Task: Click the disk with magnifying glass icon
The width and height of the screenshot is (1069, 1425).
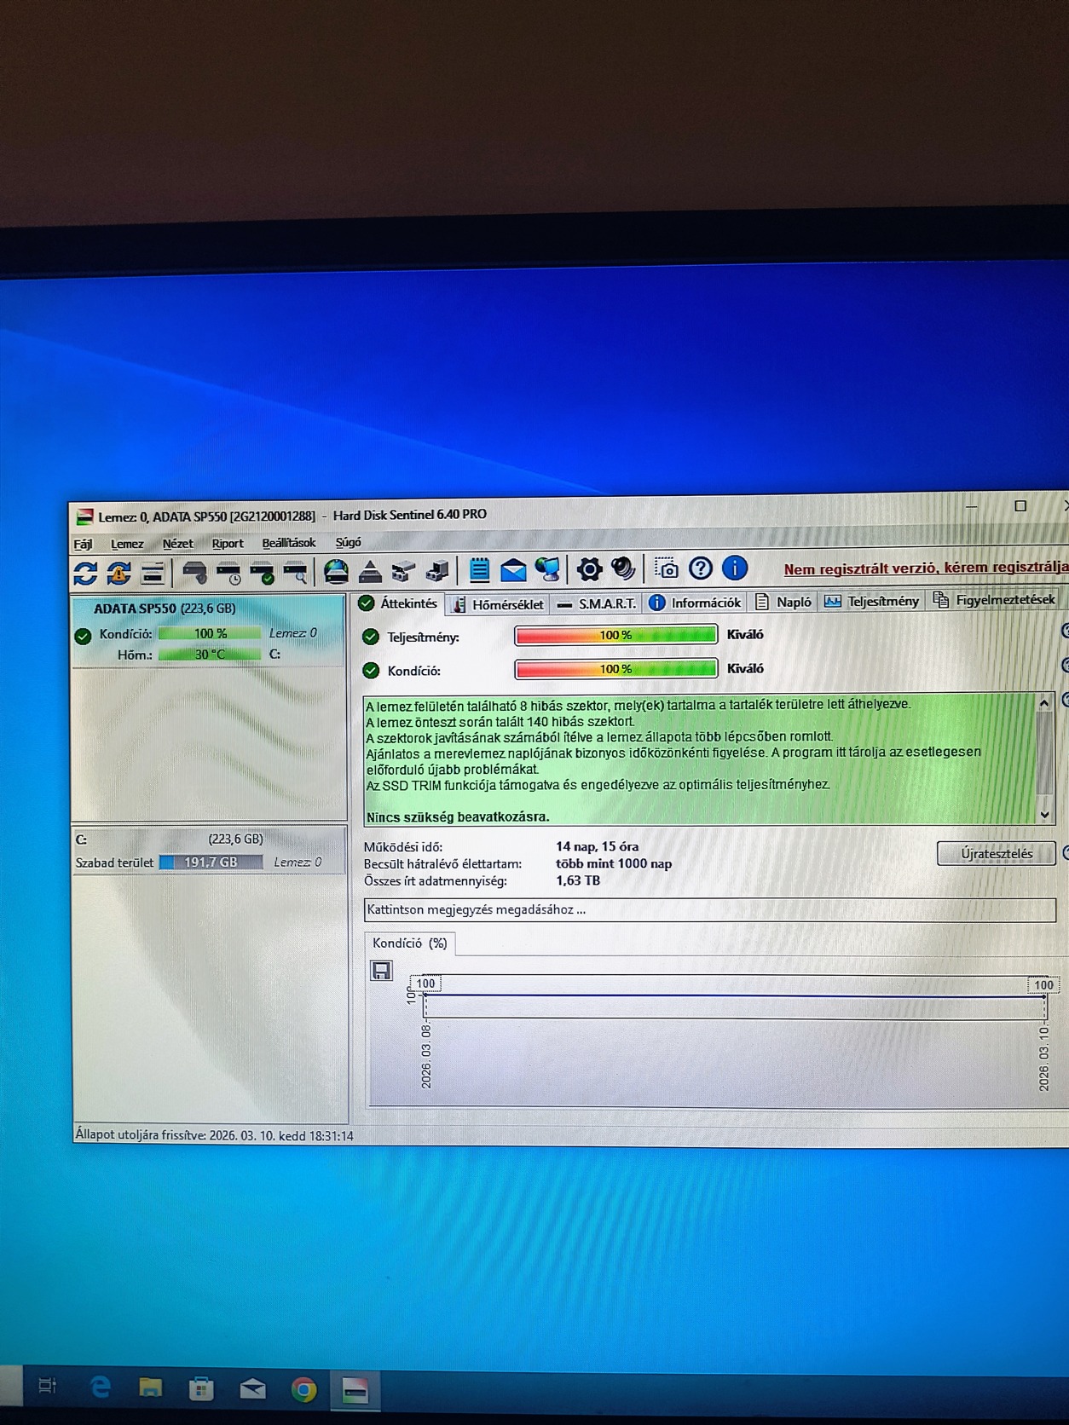Action: click(296, 573)
